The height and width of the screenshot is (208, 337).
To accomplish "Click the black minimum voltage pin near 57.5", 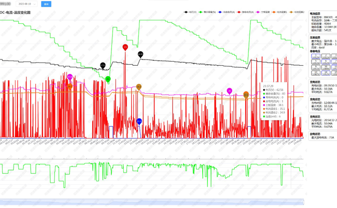I will pyautogui.click(x=103, y=65).
